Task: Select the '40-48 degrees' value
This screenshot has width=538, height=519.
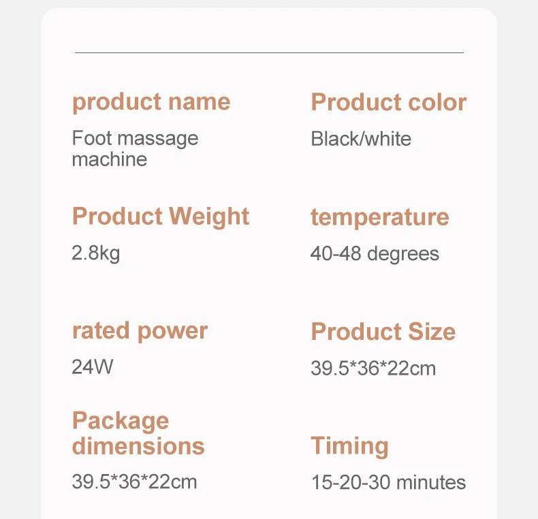Action: coord(375,254)
